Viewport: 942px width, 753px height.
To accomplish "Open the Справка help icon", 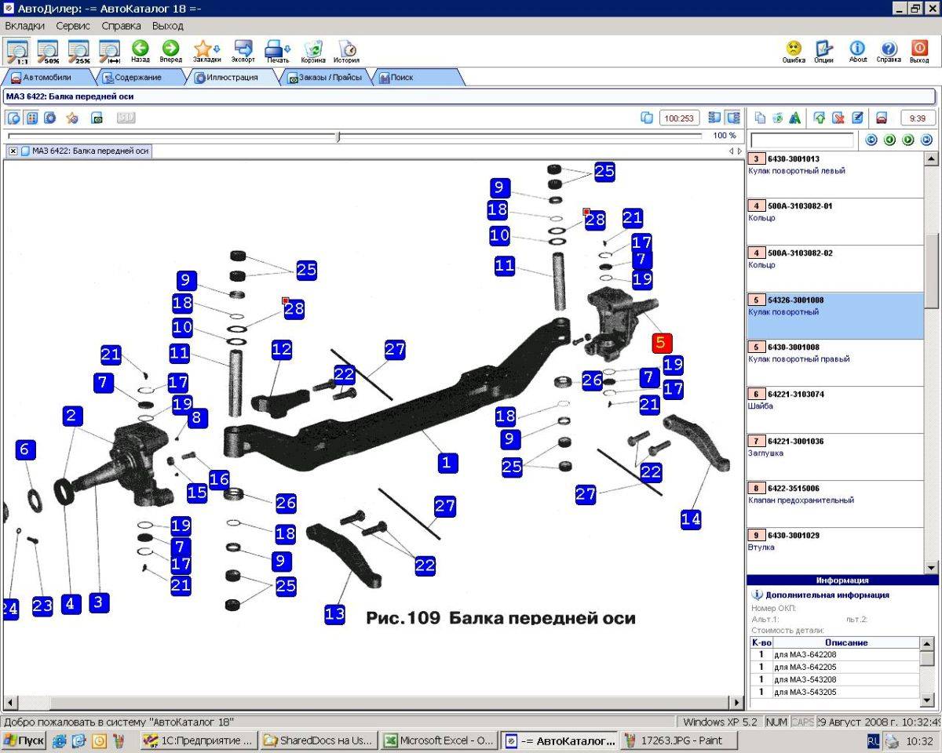I will (x=889, y=51).
